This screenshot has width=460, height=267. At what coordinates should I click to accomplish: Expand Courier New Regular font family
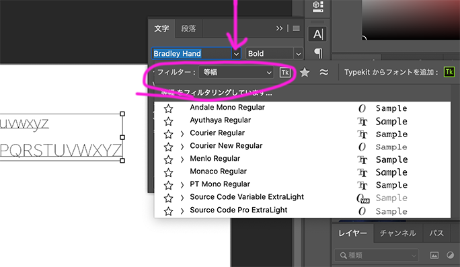(x=182, y=147)
